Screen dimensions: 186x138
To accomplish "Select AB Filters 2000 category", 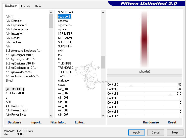I will click(x=15, y=93).
